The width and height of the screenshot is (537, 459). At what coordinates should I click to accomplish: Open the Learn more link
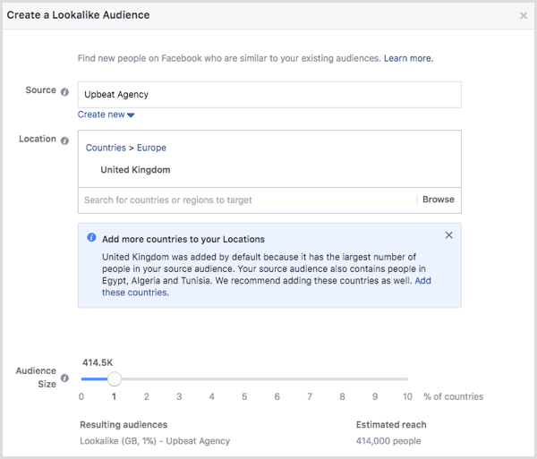click(408, 58)
